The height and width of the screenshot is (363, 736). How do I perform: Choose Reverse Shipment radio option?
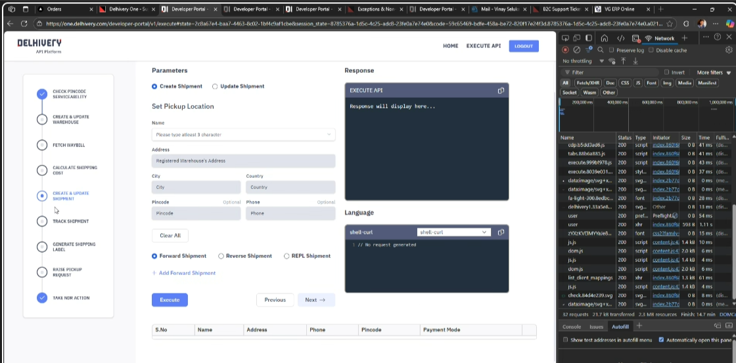point(221,256)
